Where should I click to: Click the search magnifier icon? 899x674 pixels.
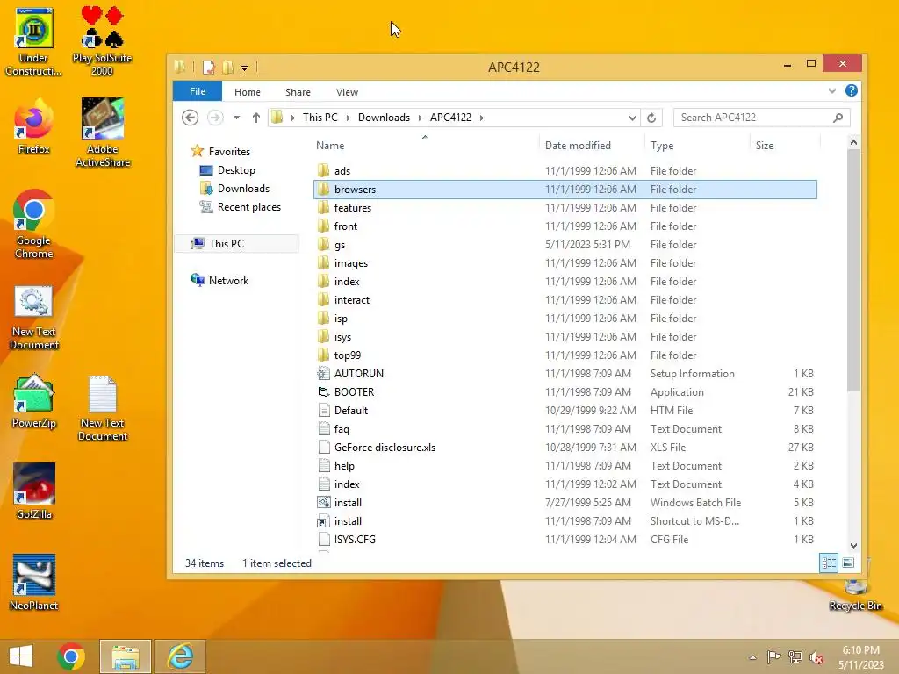pyautogui.click(x=838, y=118)
